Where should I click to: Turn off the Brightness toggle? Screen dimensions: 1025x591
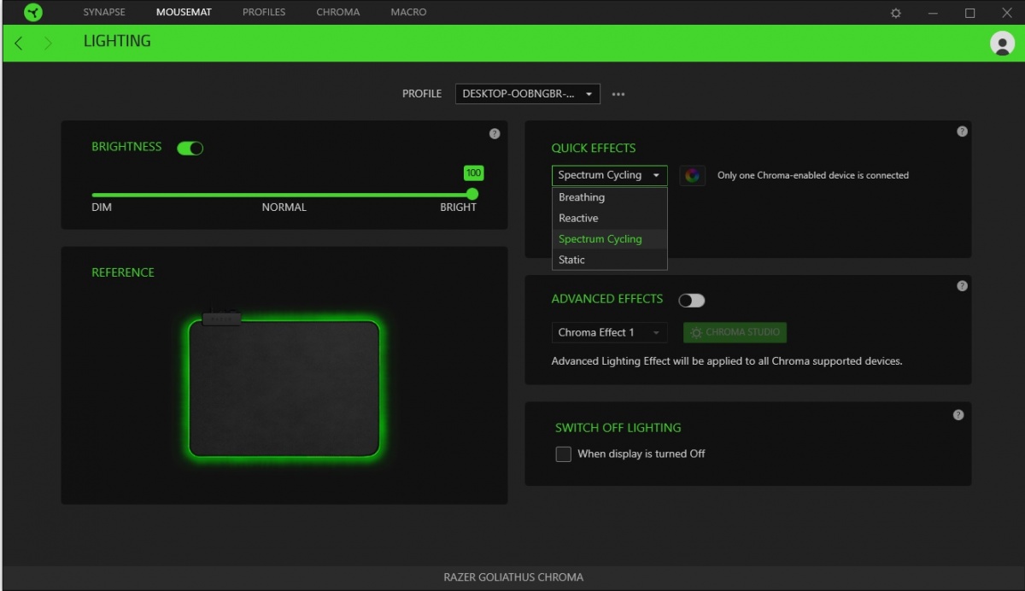click(190, 148)
